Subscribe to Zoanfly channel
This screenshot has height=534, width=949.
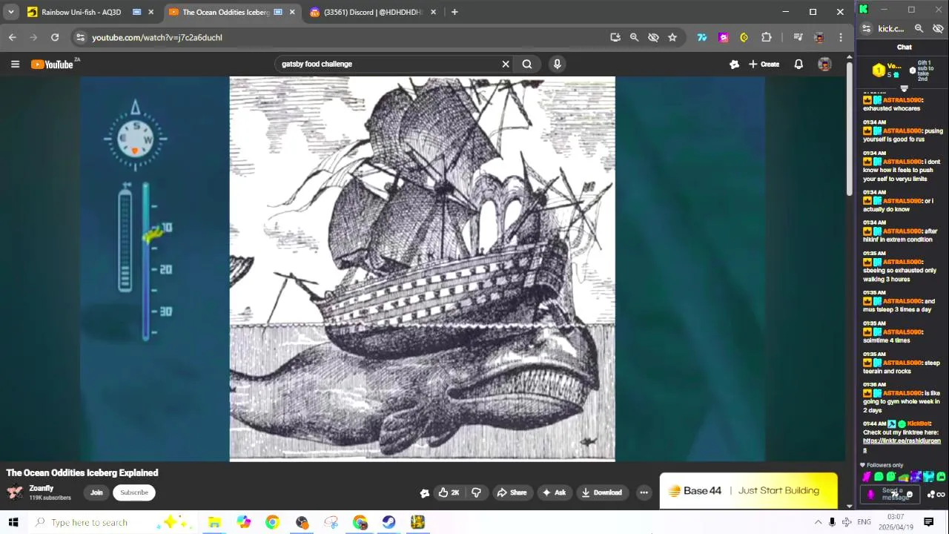click(x=134, y=492)
